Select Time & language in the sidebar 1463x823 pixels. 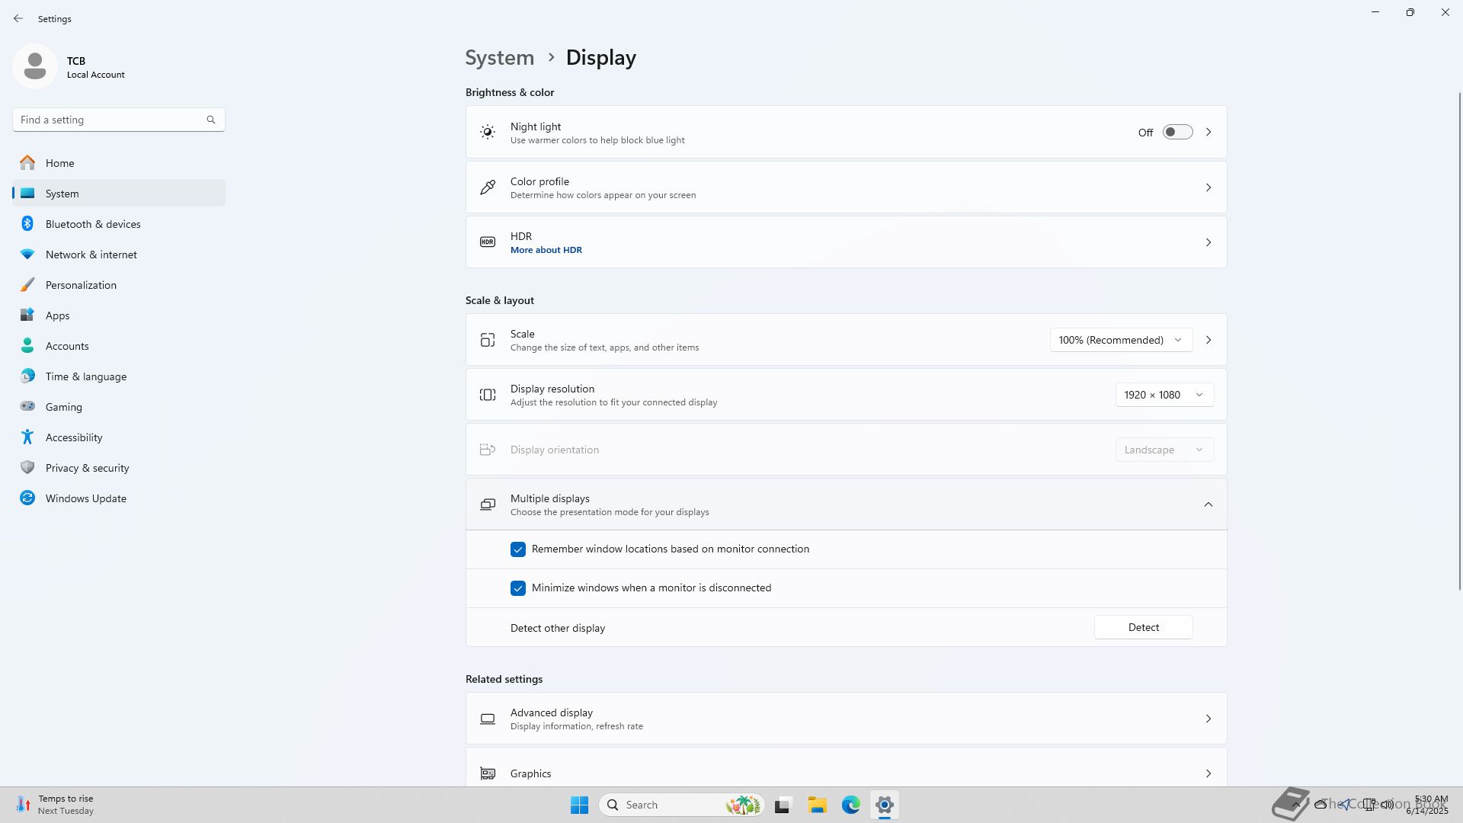point(86,376)
